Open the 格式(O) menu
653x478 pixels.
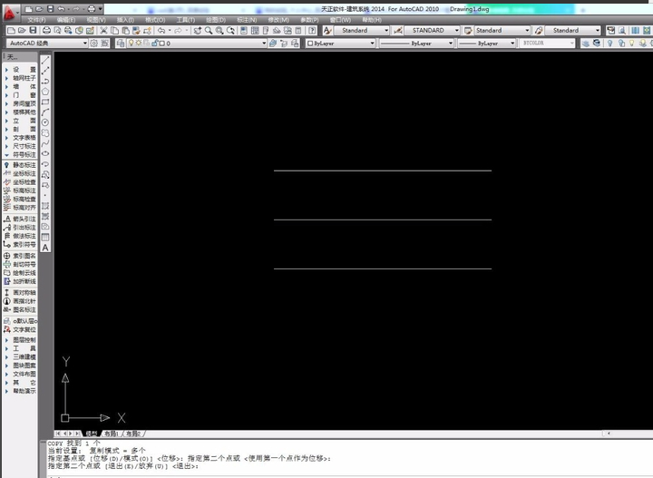tap(155, 20)
